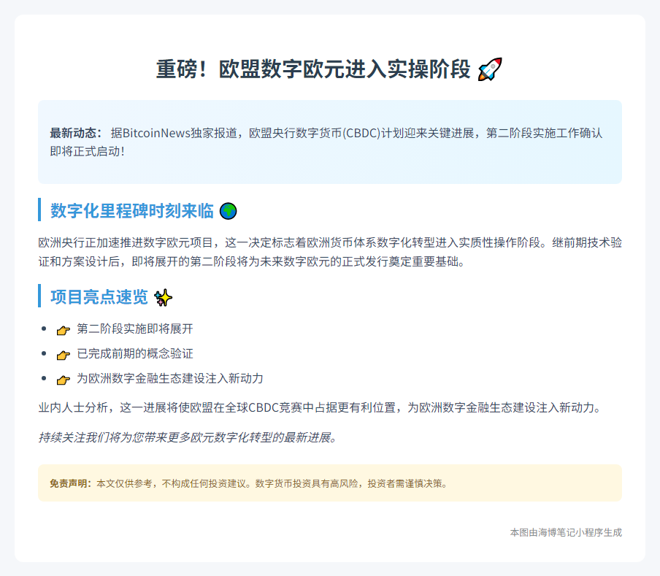This screenshot has height=576, width=660.
Task: Click pointing hand icon before 已完成前期的概念验证
Action: [x=64, y=355]
